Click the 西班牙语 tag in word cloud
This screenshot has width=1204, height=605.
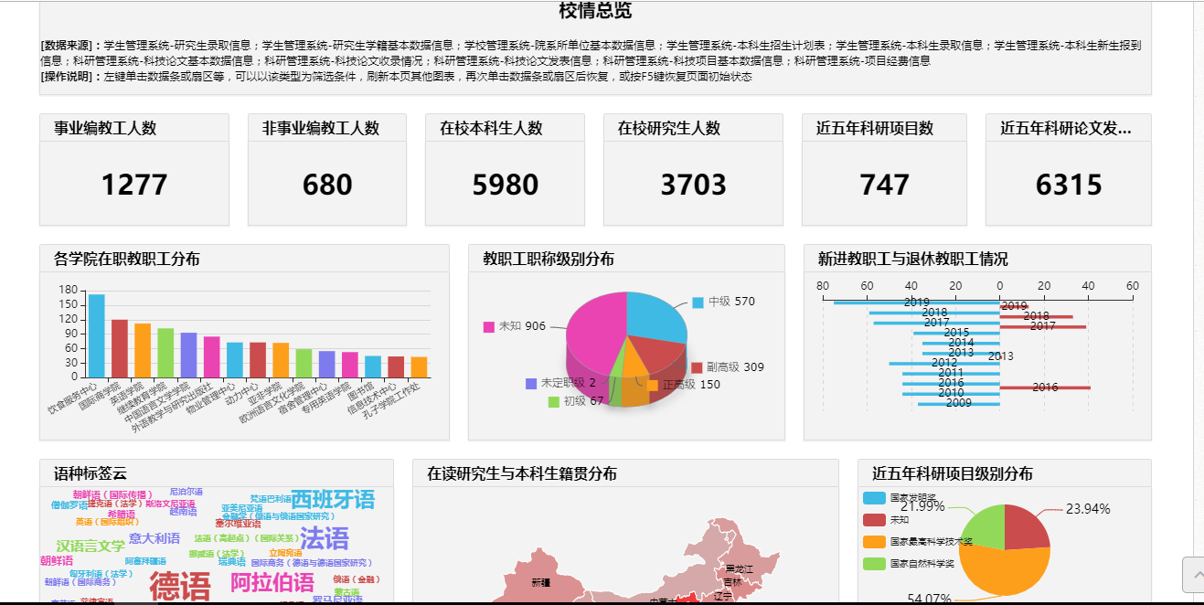tap(333, 500)
